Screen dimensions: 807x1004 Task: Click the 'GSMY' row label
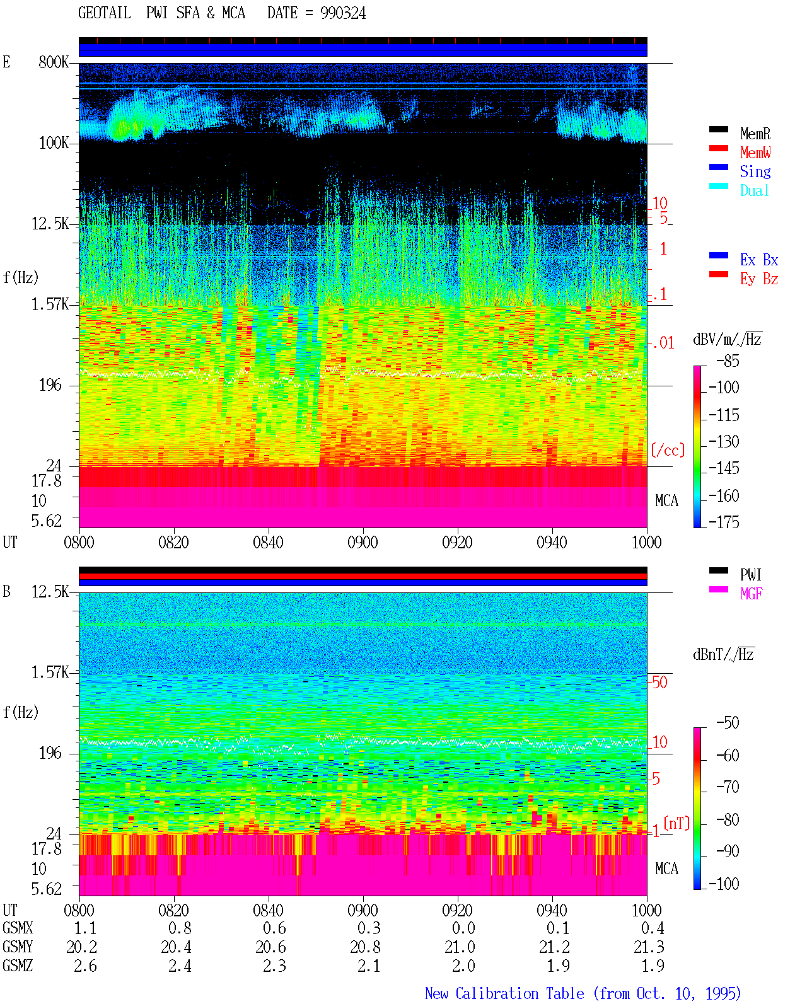(x=18, y=947)
